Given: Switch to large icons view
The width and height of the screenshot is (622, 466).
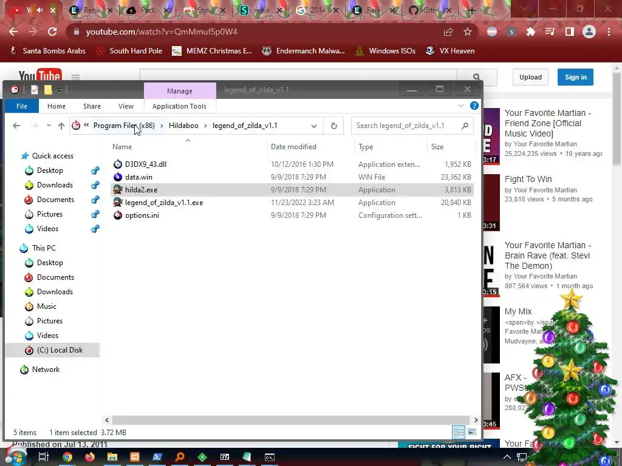Looking at the screenshot, I should click(x=472, y=432).
